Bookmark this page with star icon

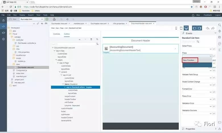(x=192, y=7)
